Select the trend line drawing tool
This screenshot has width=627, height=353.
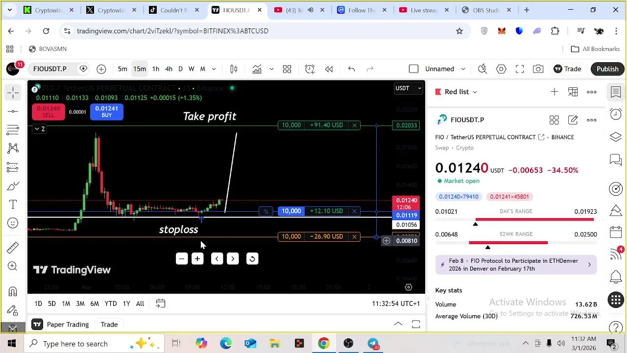tap(13, 111)
